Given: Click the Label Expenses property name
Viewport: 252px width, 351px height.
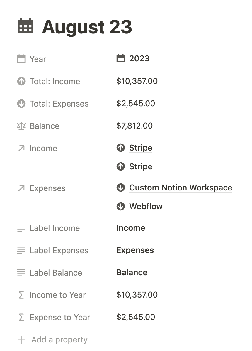Looking at the screenshot, I should pos(59,250).
